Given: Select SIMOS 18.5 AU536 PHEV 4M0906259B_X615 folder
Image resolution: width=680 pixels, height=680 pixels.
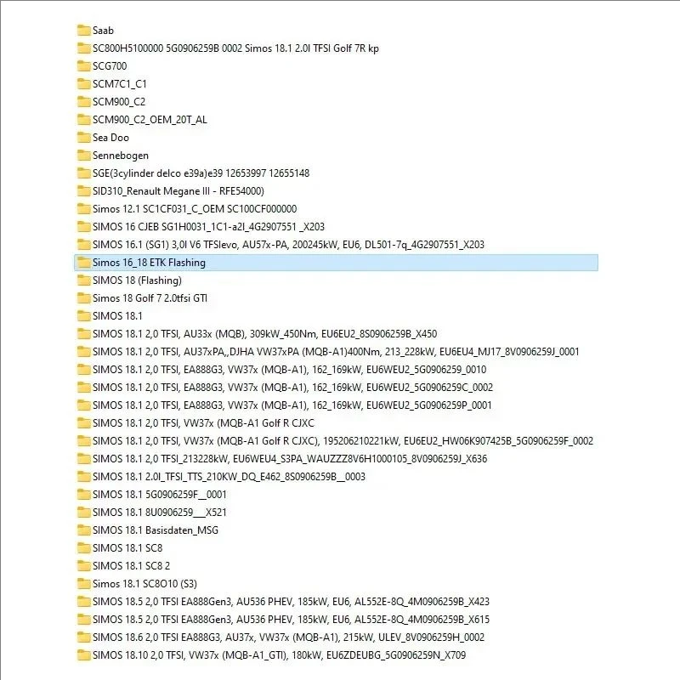Looking at the screenshot, I should tap(291, 620).
